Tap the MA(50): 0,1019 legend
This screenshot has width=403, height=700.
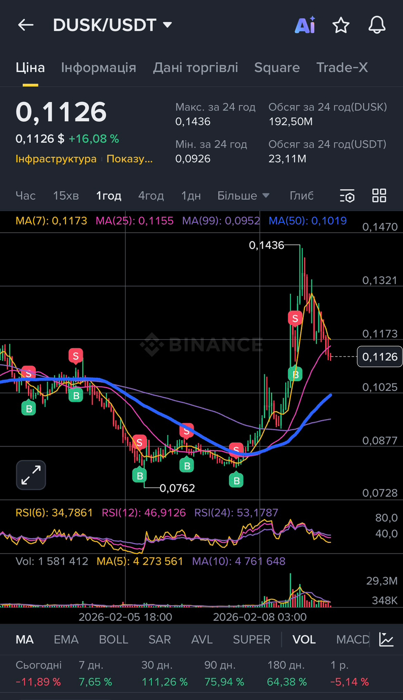308,221
